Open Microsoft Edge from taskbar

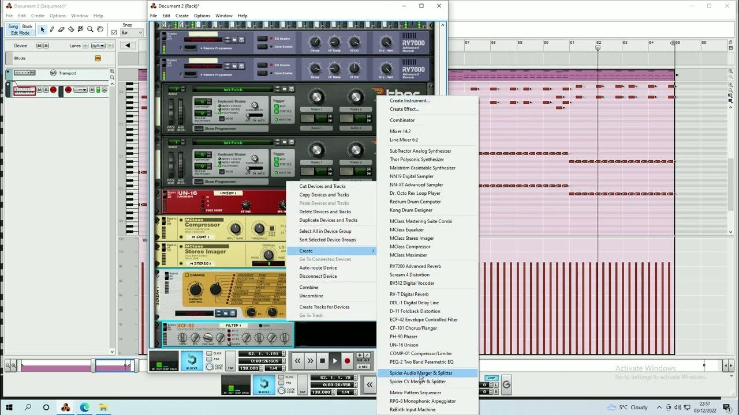tap(85, 407)
